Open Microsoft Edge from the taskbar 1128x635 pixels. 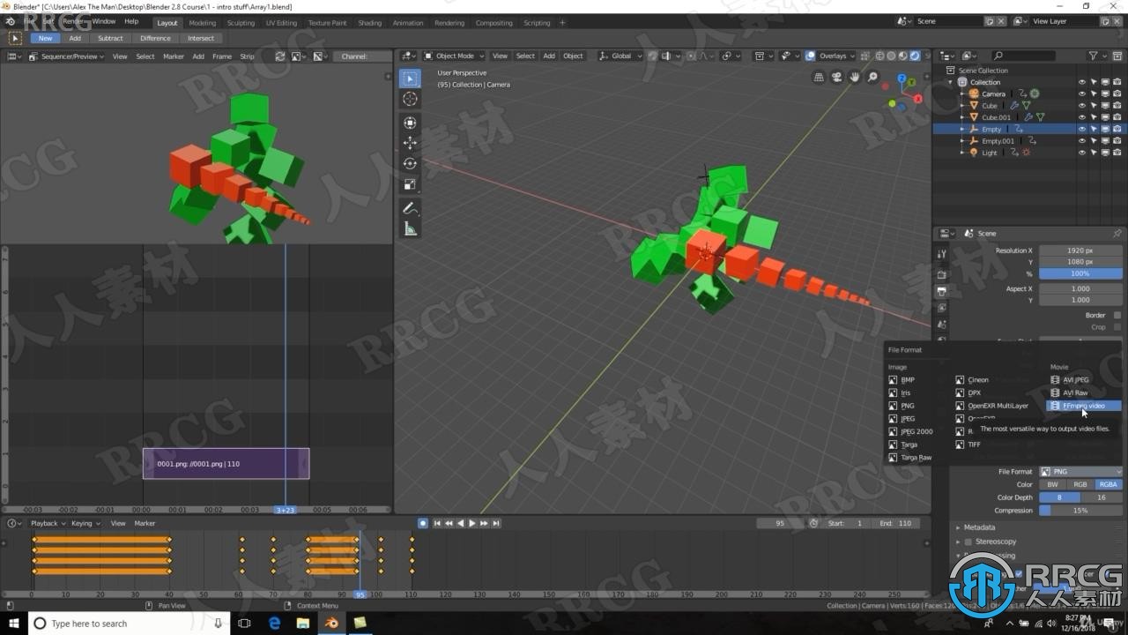coord(275,624)
